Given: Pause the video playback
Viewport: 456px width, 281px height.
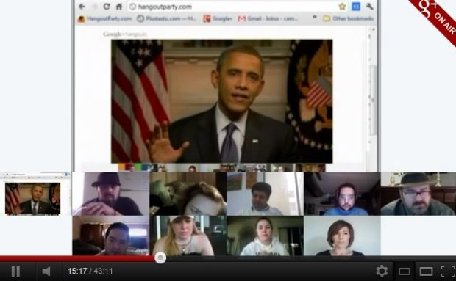Looking at the screenshot, I should click(x=15, y=271).
